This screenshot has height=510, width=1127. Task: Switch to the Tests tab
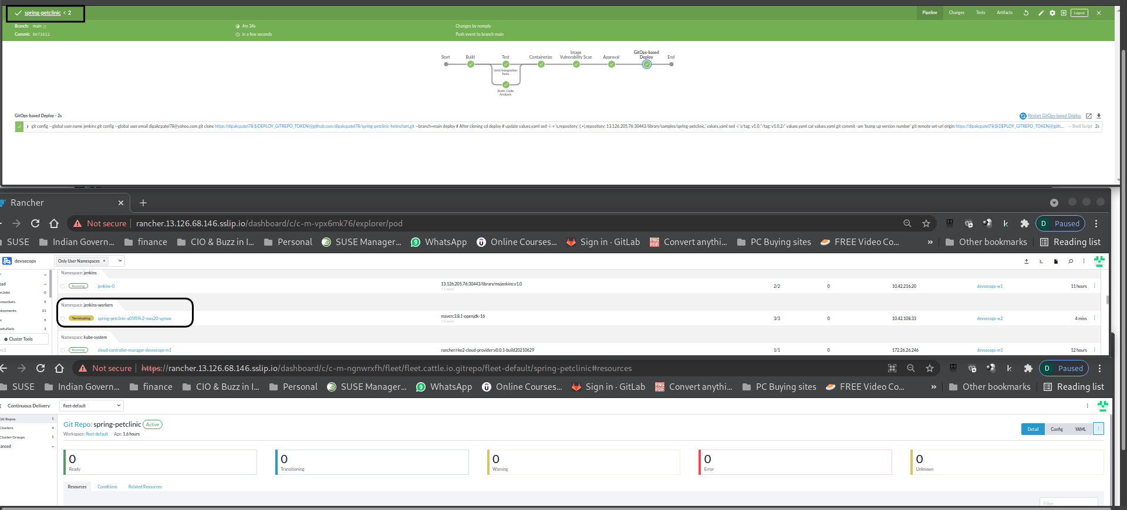(981, 12)
